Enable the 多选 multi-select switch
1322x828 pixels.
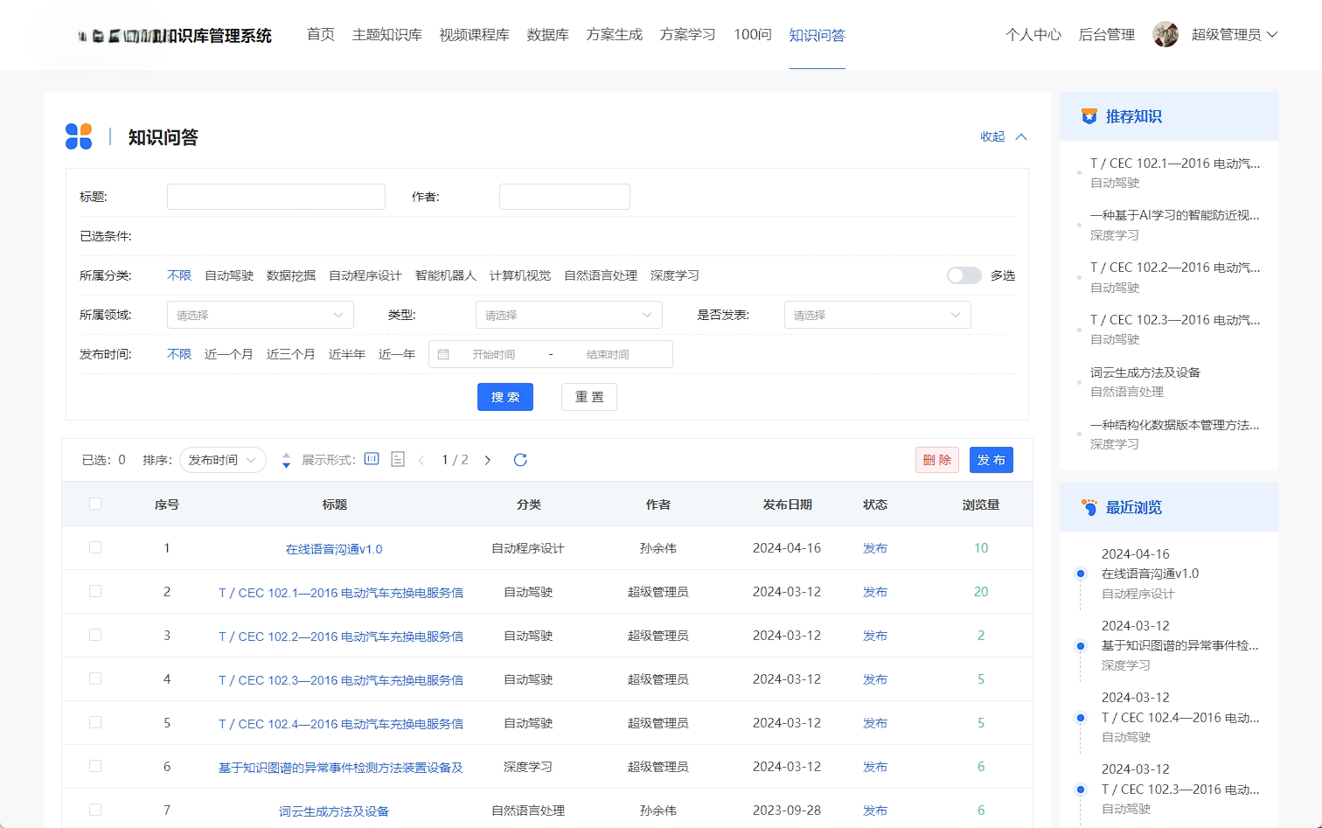click(964, 275)
